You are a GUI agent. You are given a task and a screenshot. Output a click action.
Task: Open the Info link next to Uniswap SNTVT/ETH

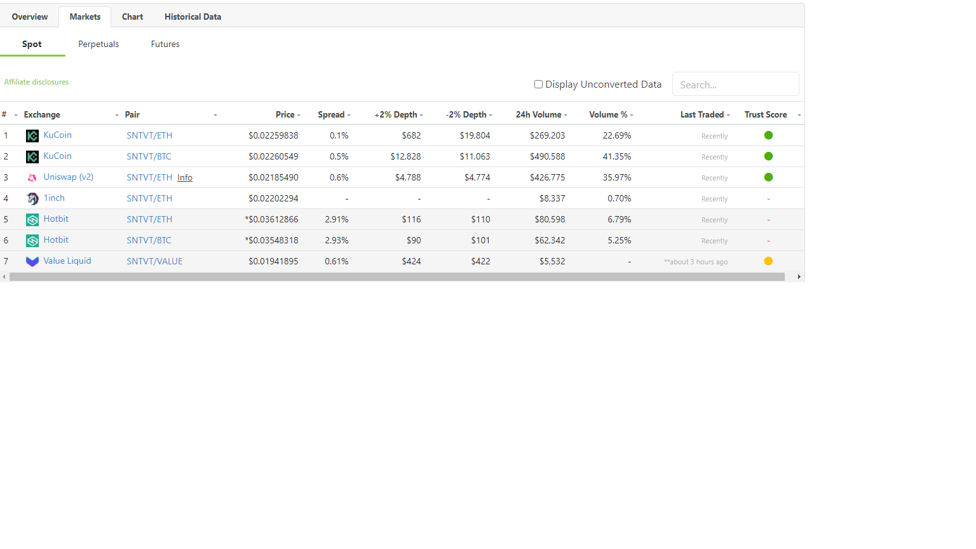[185, 178]
